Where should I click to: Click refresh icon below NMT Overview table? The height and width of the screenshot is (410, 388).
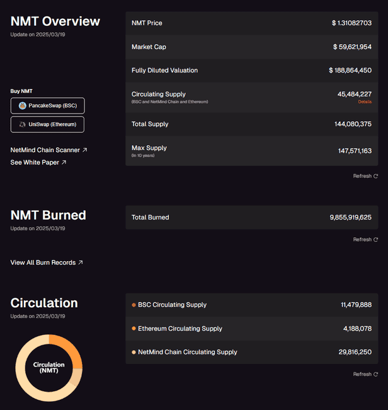[375, 177]
